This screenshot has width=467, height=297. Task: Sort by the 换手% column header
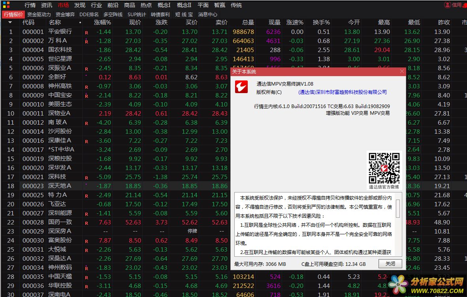coord(321,22)
